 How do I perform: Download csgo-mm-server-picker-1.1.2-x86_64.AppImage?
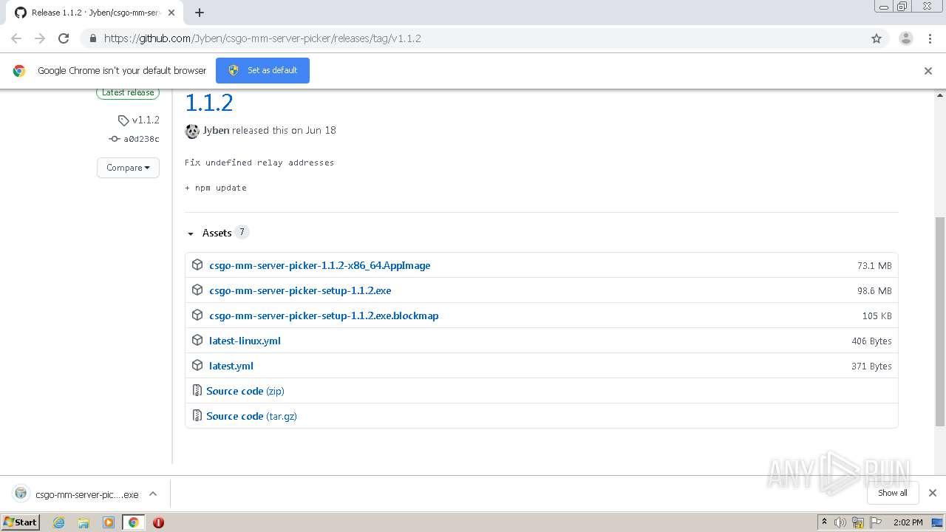point(319,265)
